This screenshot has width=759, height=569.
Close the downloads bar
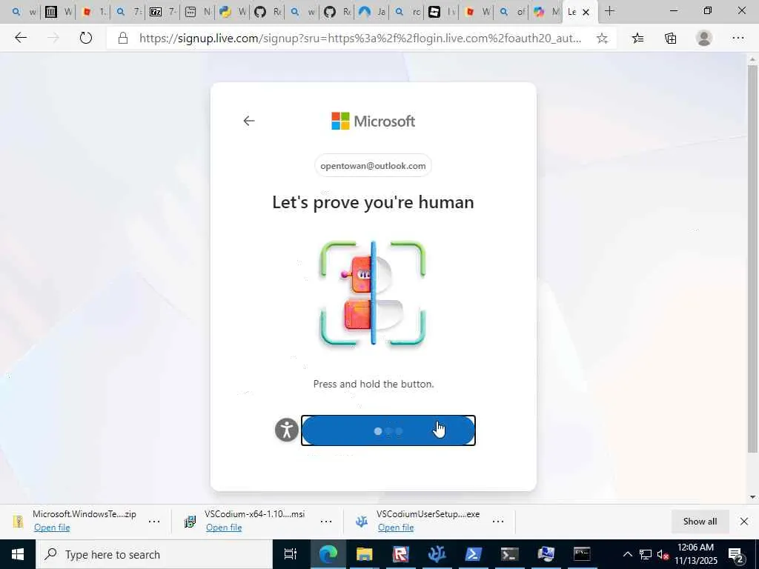click(744, 521)
